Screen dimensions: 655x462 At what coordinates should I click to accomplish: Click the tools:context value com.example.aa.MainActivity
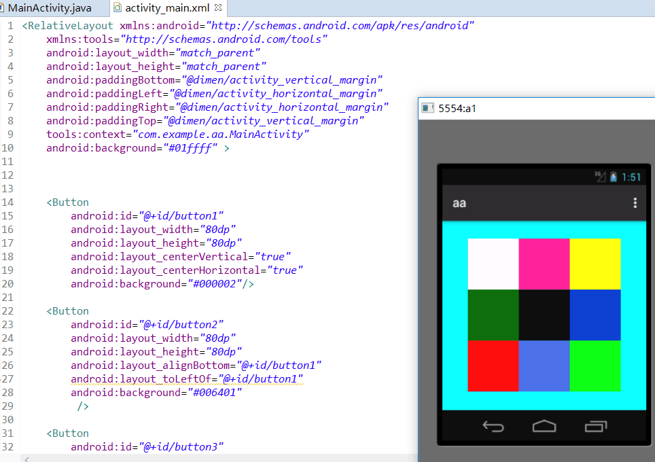221,135
